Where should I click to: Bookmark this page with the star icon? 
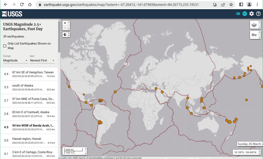click(x=231, y=5)
